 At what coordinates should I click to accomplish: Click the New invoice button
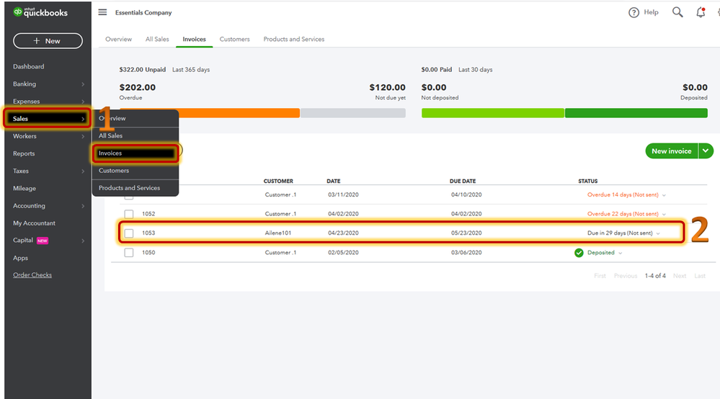click(x=671, y=151)
